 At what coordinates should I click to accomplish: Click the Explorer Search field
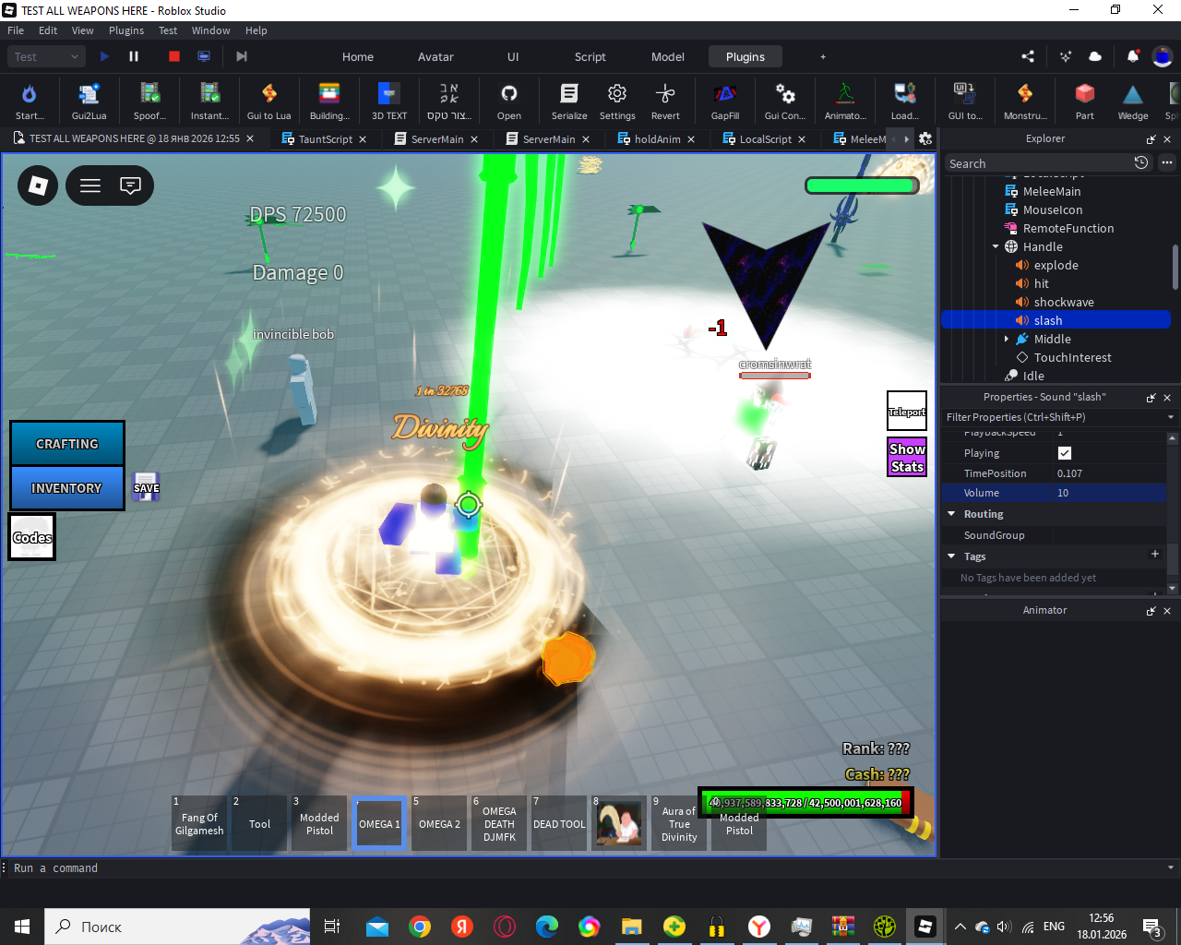pos(1038,163)
